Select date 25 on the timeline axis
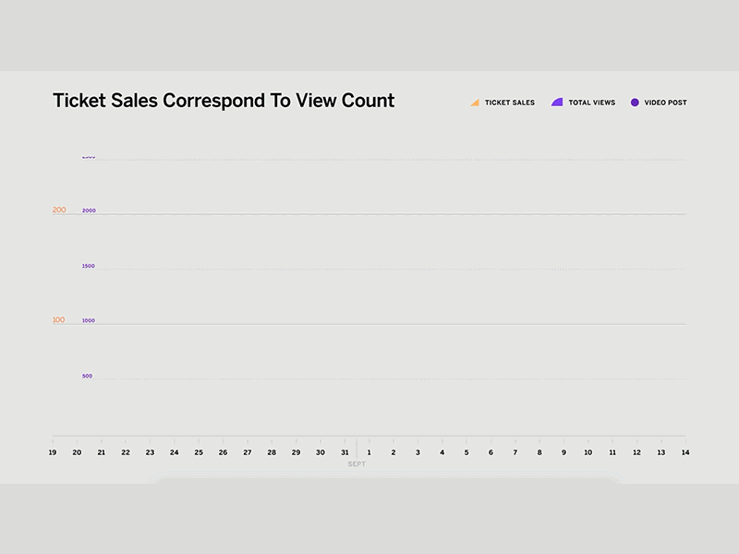The height and width of the screenshot is (554, 739). (199, 452)
